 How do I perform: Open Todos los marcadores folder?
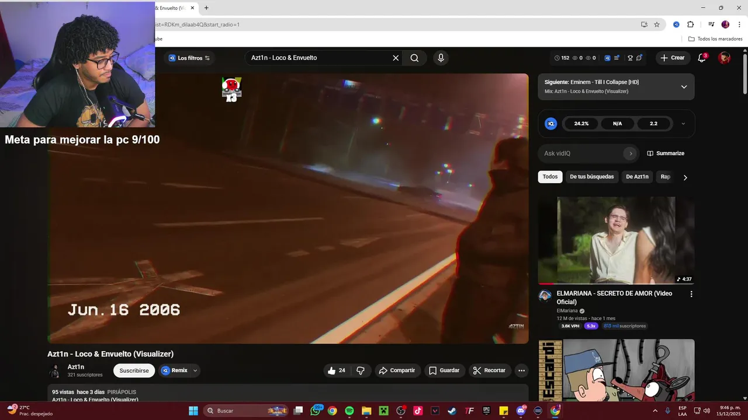[715, 38]
